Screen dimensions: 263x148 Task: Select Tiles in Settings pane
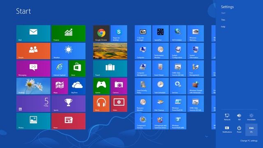click(x=223, y=20)
